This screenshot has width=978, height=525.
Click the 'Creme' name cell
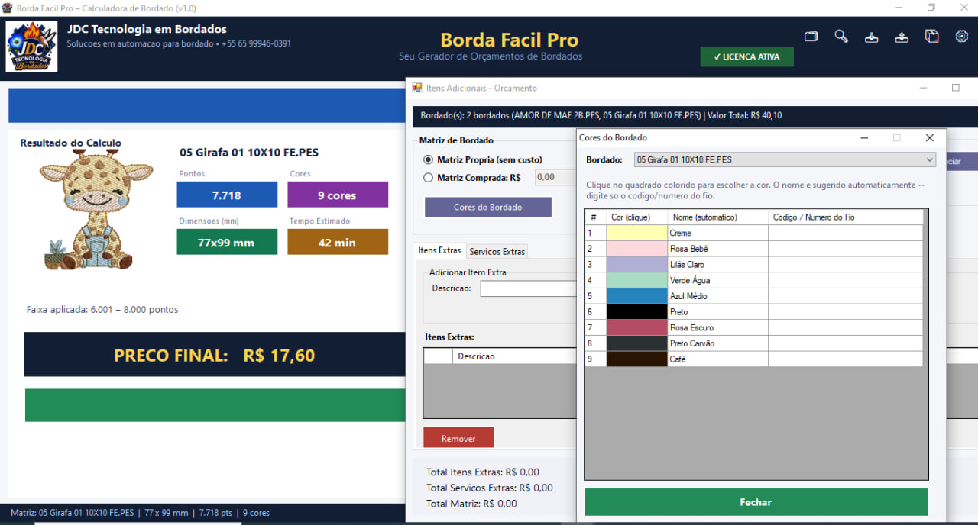click(717, 233)
